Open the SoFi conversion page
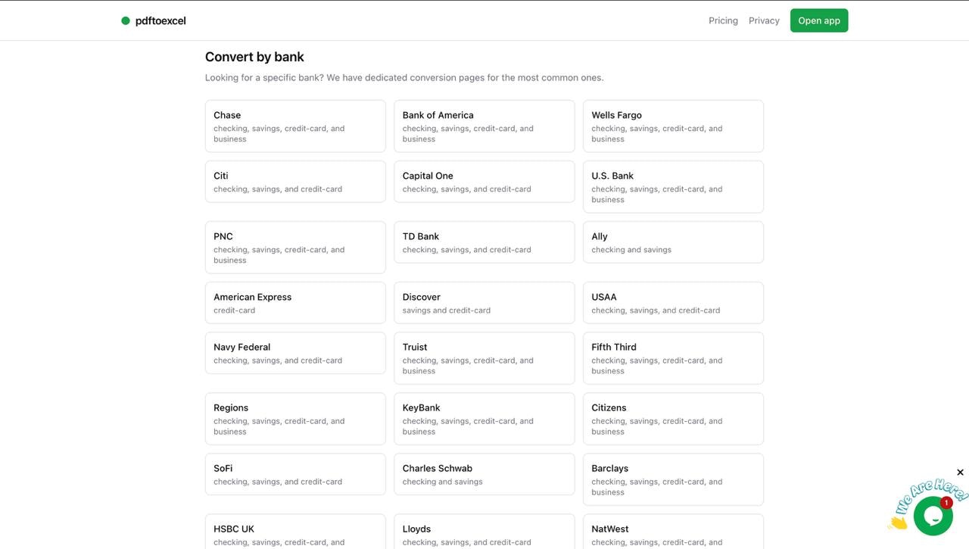969x549 pixels. 295,474
